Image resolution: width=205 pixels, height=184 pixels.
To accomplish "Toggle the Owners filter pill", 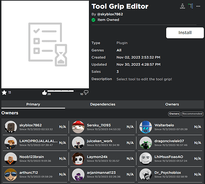I will (x=174, y=114).
